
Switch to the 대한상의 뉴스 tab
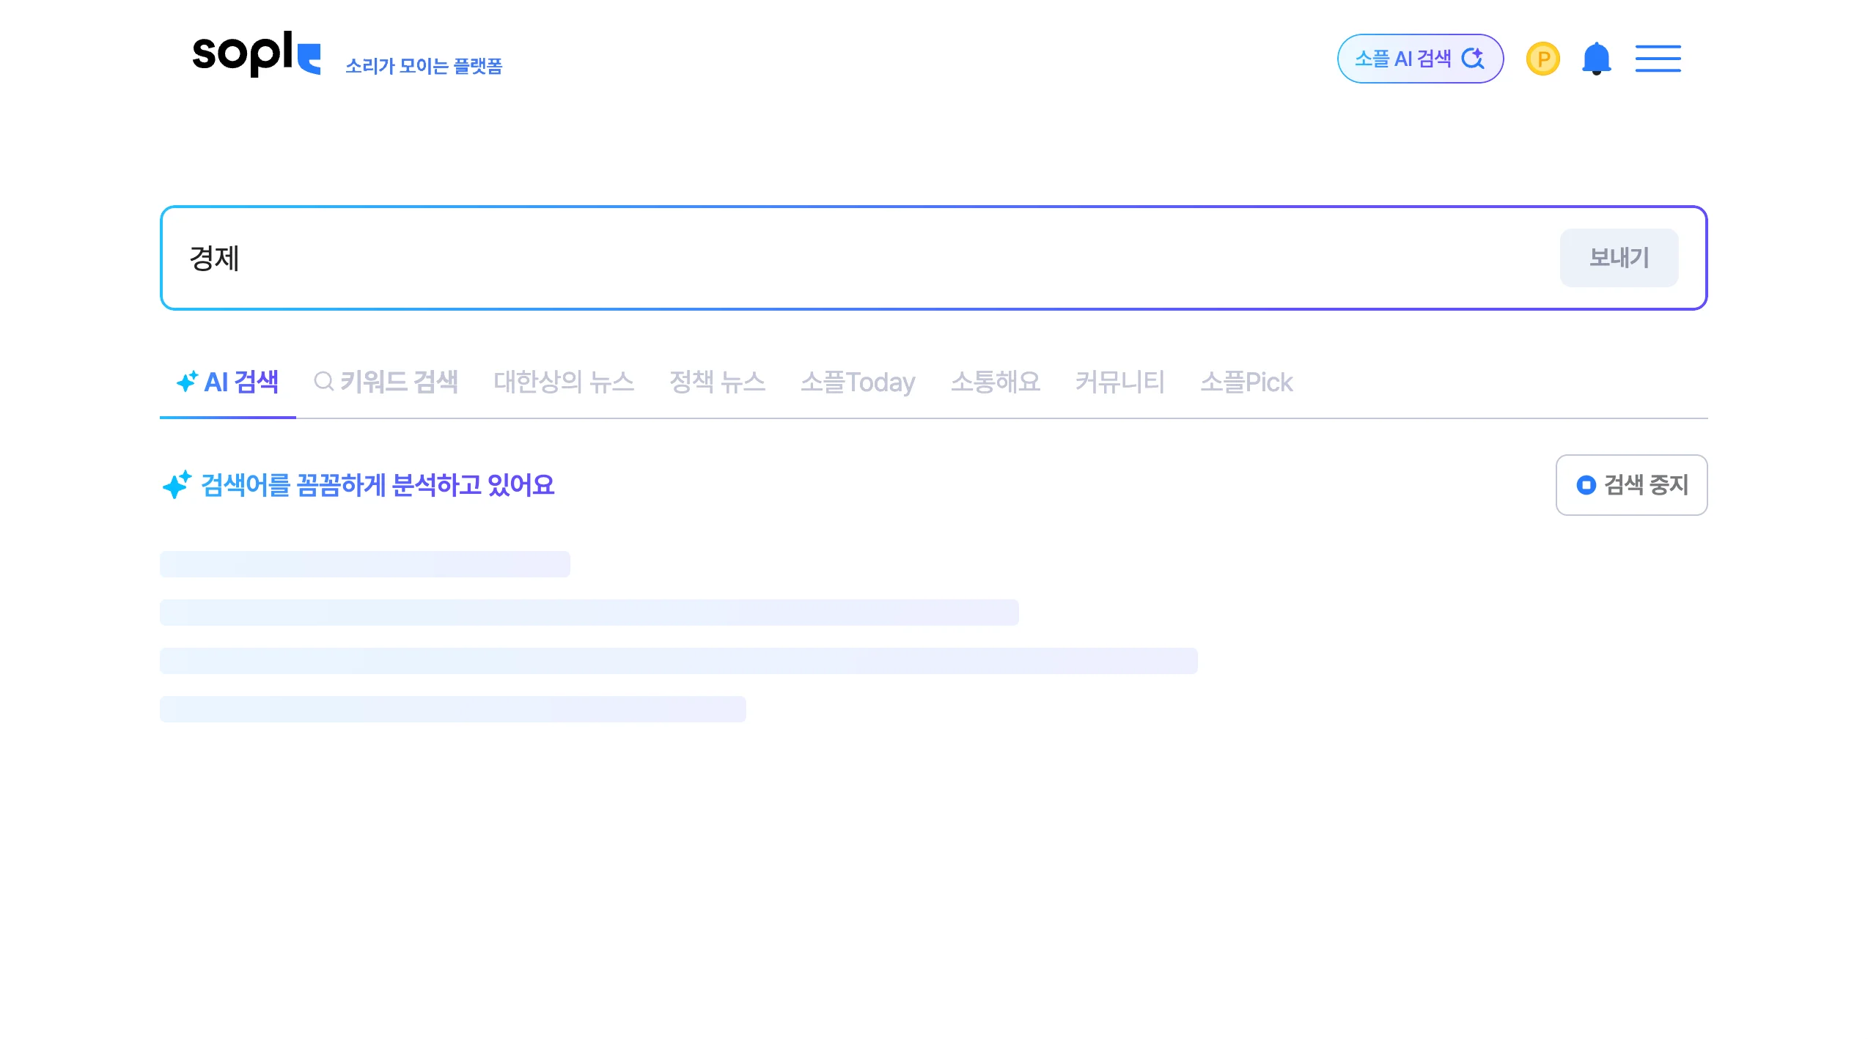click(x=563, y=382)
